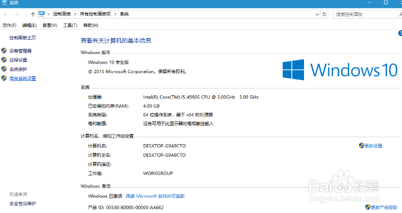Go up one level arrow
Screen dimensions: 402x213
coord(33,14)
